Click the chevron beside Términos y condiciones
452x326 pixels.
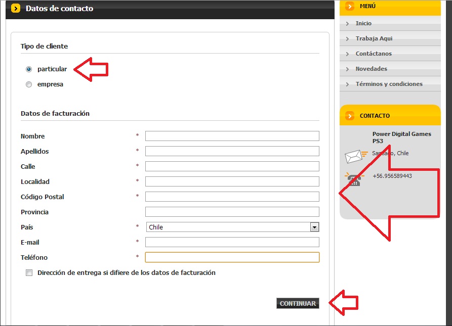(x=347, y=84)
